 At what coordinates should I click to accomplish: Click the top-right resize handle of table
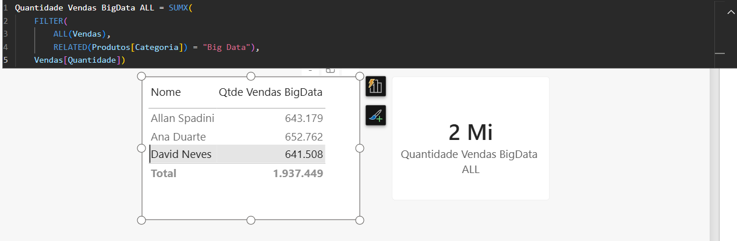[360, 77]
